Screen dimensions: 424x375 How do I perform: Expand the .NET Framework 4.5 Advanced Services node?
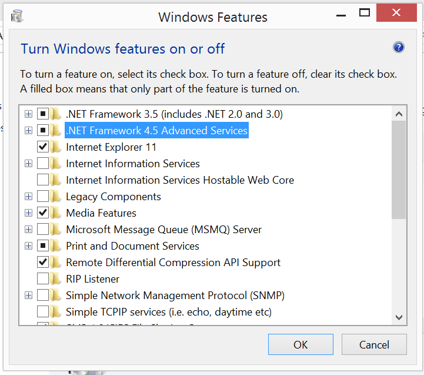pos(28,131)
